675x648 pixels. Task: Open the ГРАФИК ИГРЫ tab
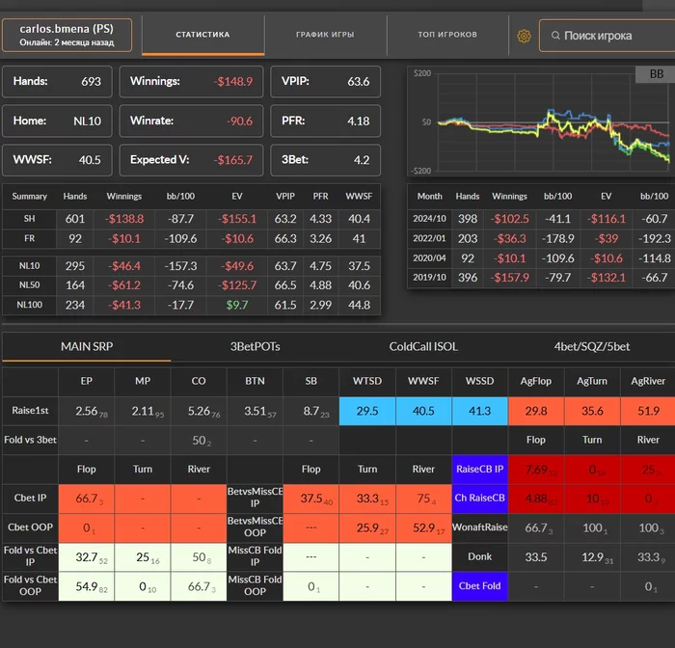325,35
